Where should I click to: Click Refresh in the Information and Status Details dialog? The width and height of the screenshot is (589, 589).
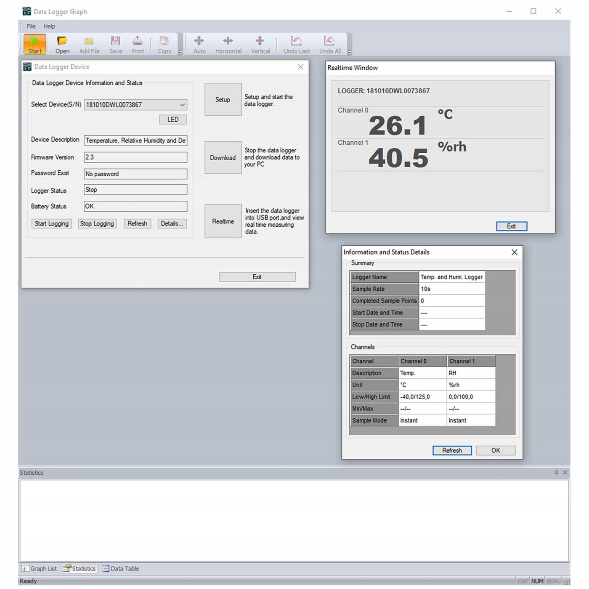[x=452, y=450]
